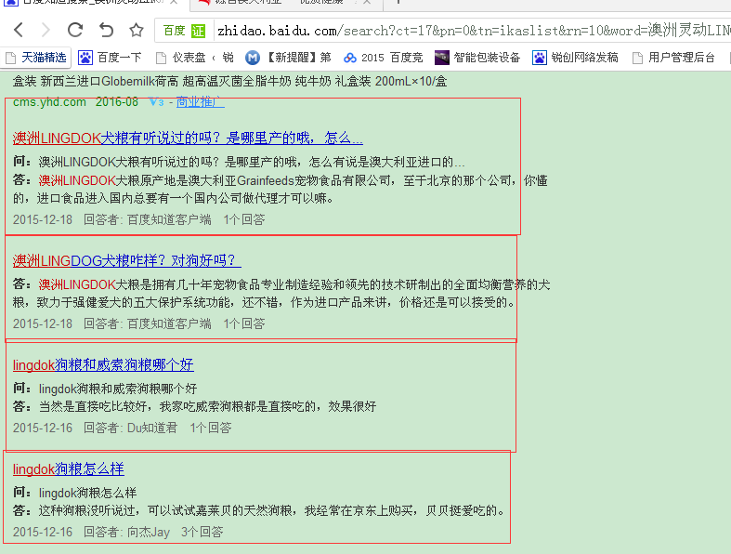Click the browser forward arrow
This screenshot has width=731, height=554.
pyautogui.click(x=46, y=30)
